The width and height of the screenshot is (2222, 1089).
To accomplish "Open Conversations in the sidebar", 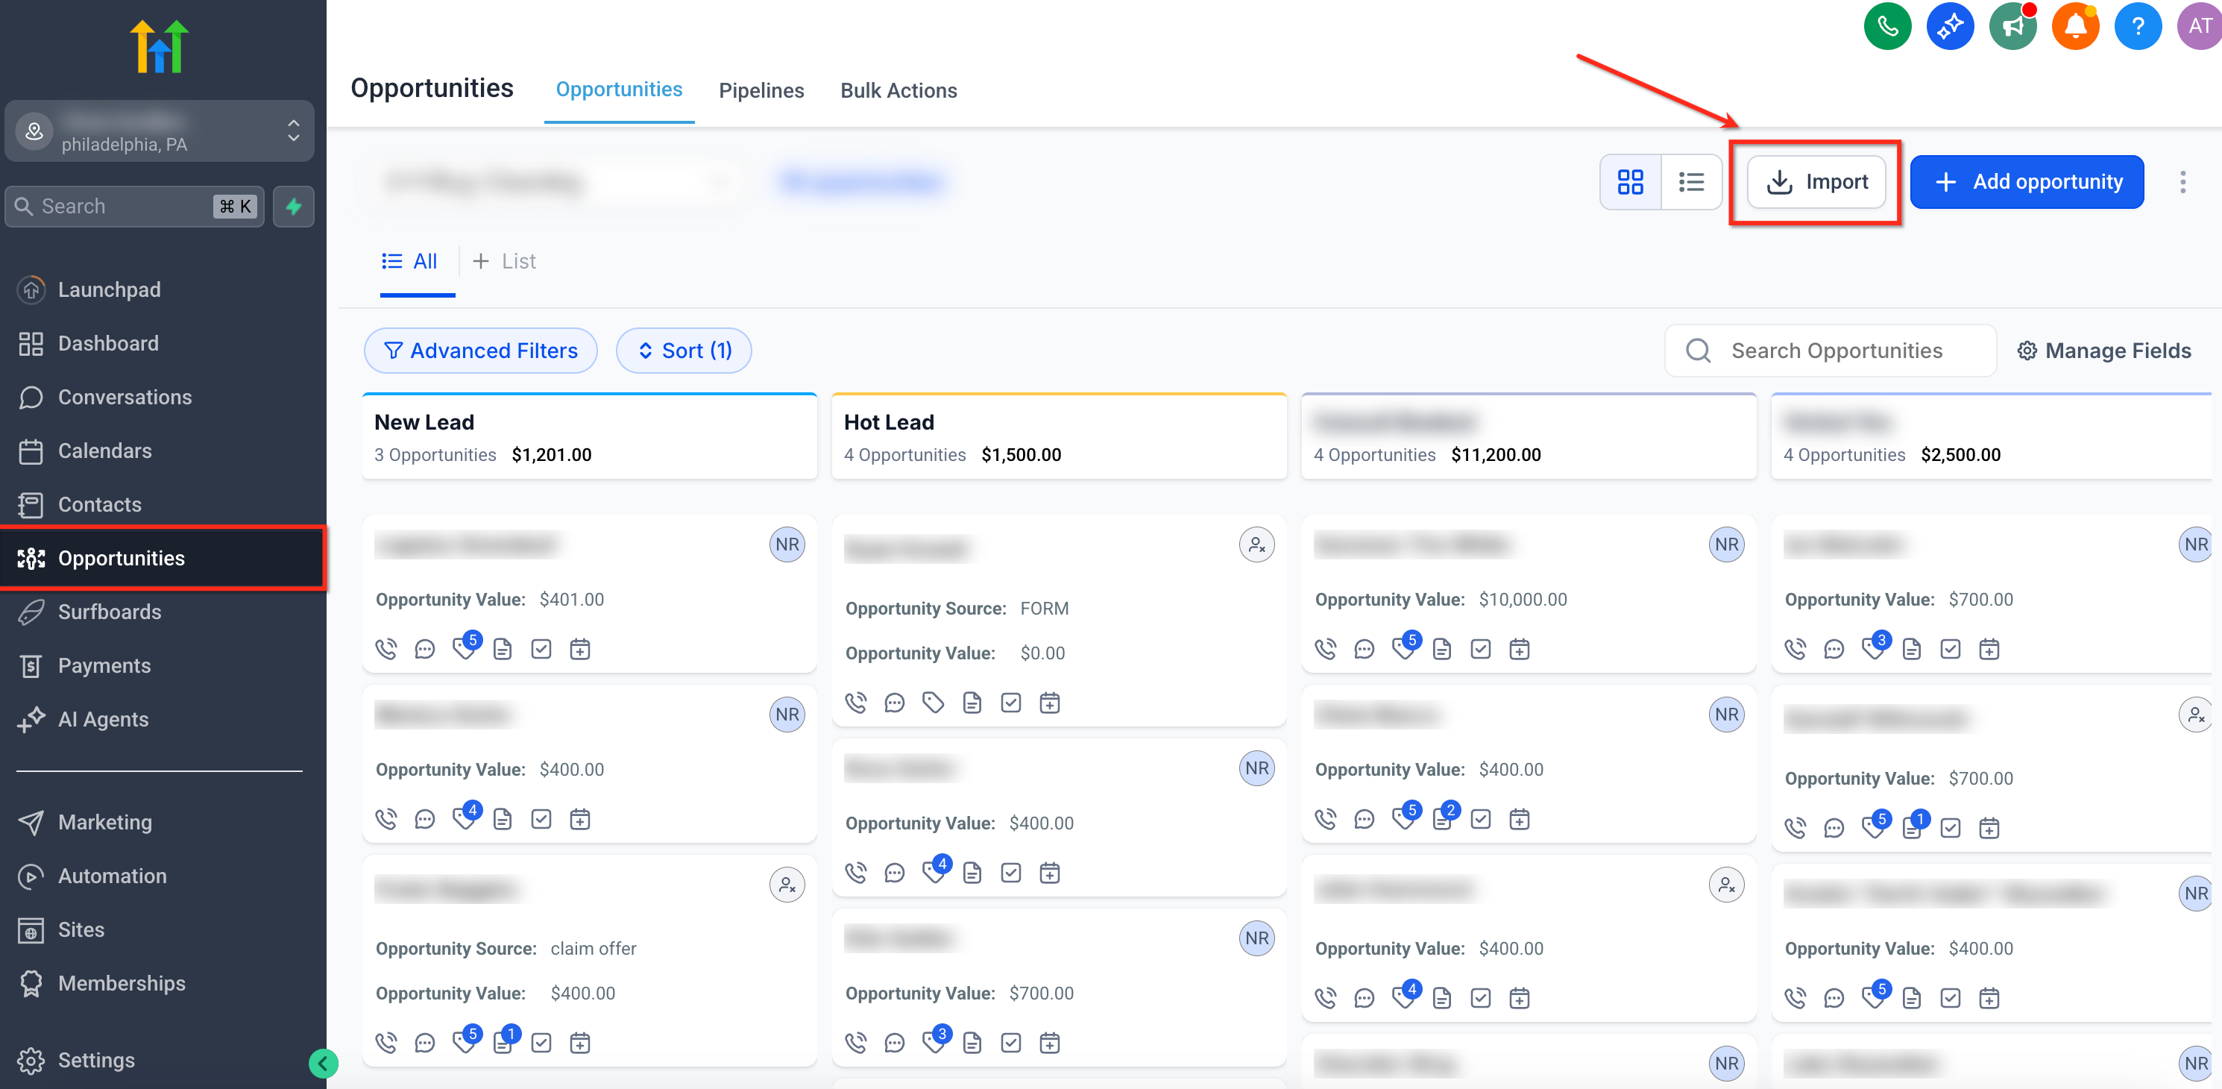I will pyautogui.click(x=125, y=397).
